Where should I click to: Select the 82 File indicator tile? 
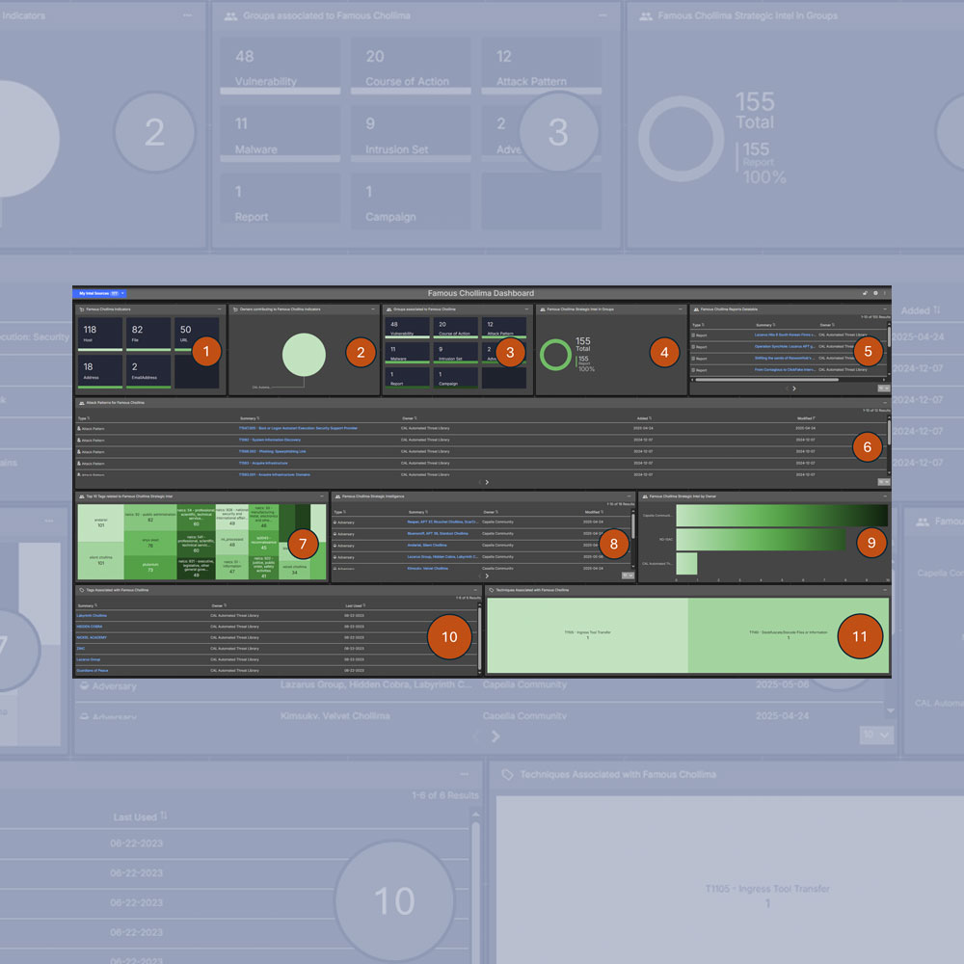[x=148, y=334]
